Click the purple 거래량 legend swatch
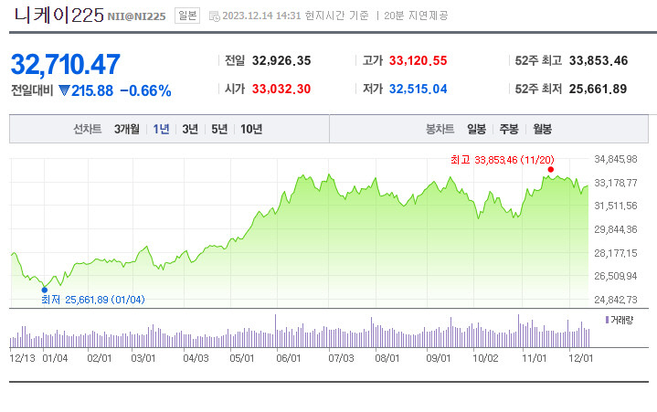 coord(607,321)
